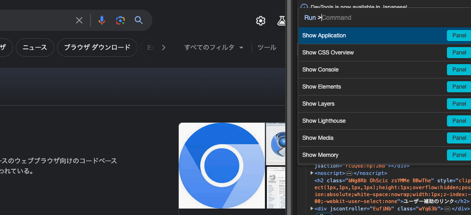Open the settings gear icon
Image resolution: width=471 pixels, height=215 pixels.
[261, 21]
